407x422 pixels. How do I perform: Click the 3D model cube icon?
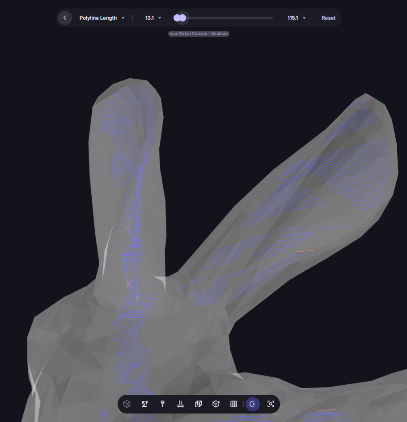click(x=127, y=404)
